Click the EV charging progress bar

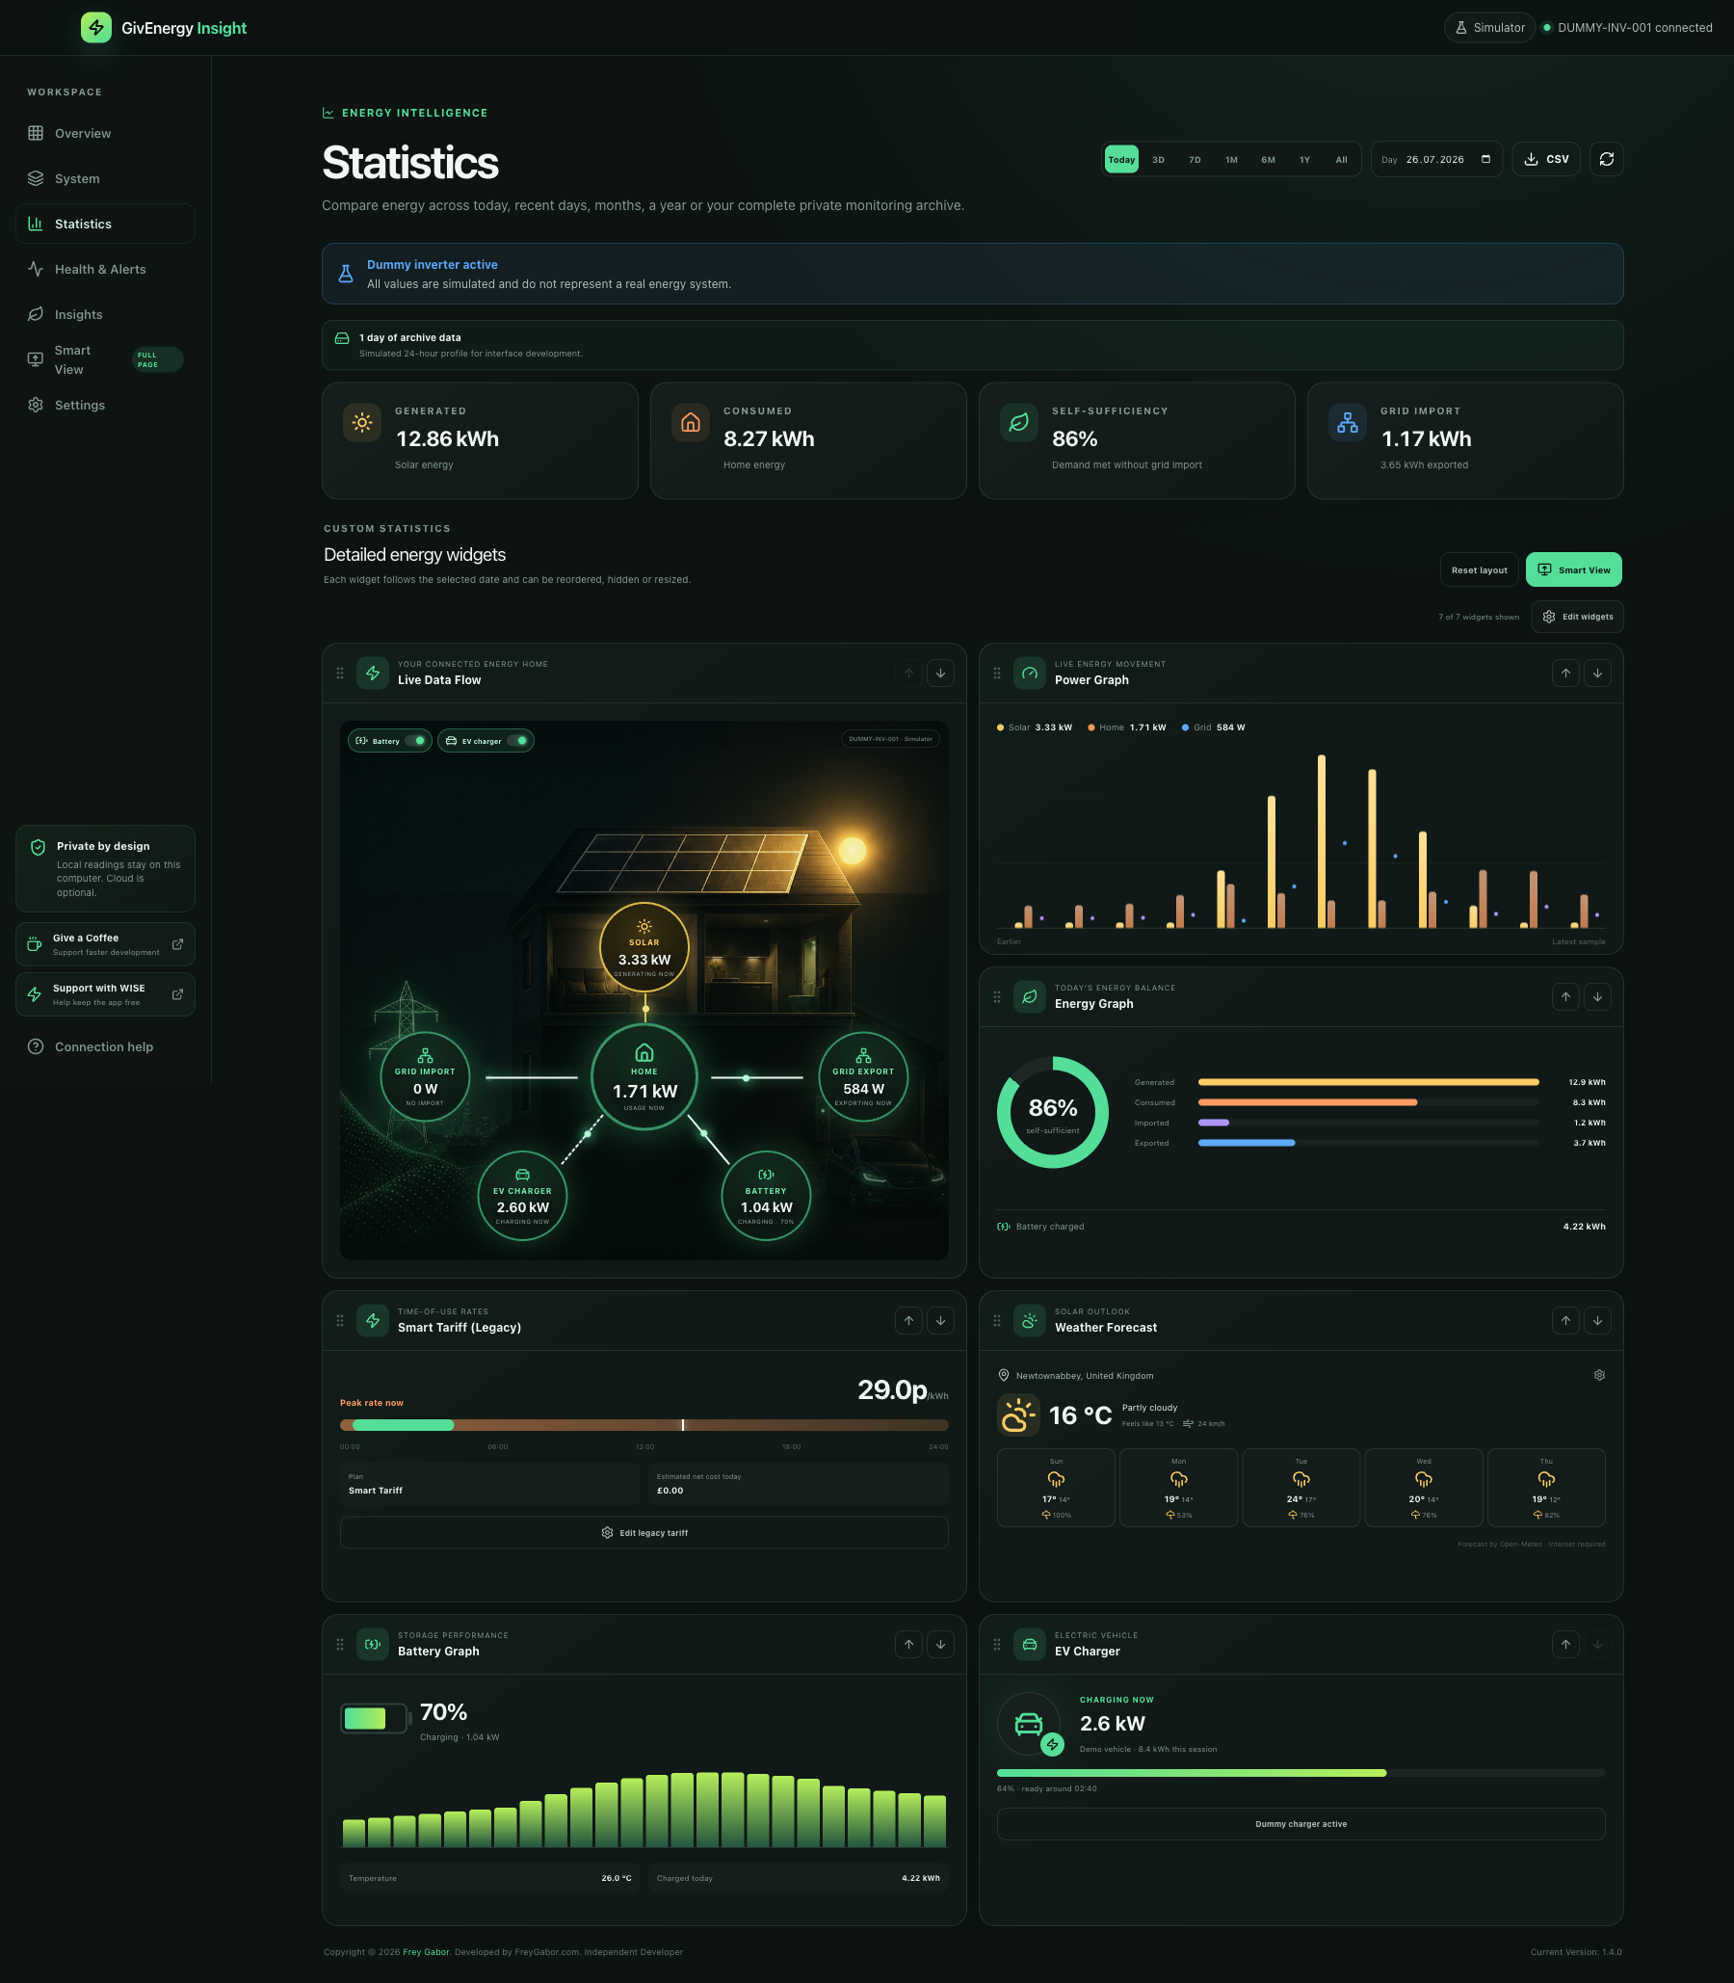point(1300,1773)
